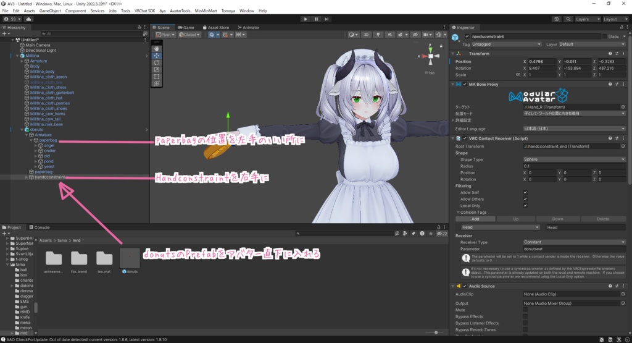Click the Position X field in Transform
Screen dimensions: 632x343
pyautogui.click(x=542, y=61)
